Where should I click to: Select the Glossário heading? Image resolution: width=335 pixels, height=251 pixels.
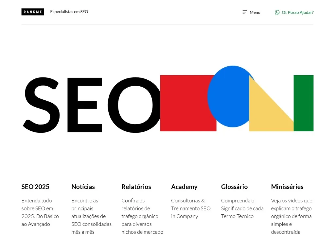[234, 187]
